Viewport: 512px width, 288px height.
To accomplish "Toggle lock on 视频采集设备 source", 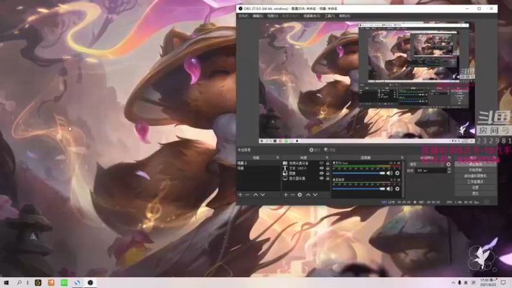I will (x=328, y=163).
